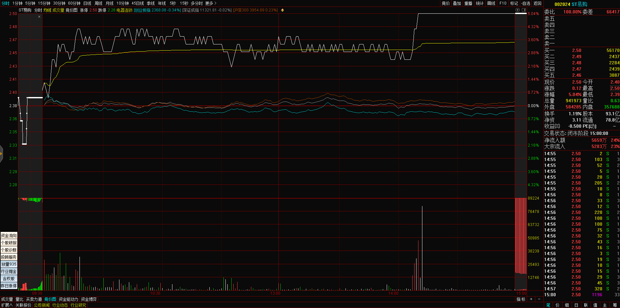Open the 资金流向 side button
Viewport: 620px width, 308px height.
click(x=9, y=235)
